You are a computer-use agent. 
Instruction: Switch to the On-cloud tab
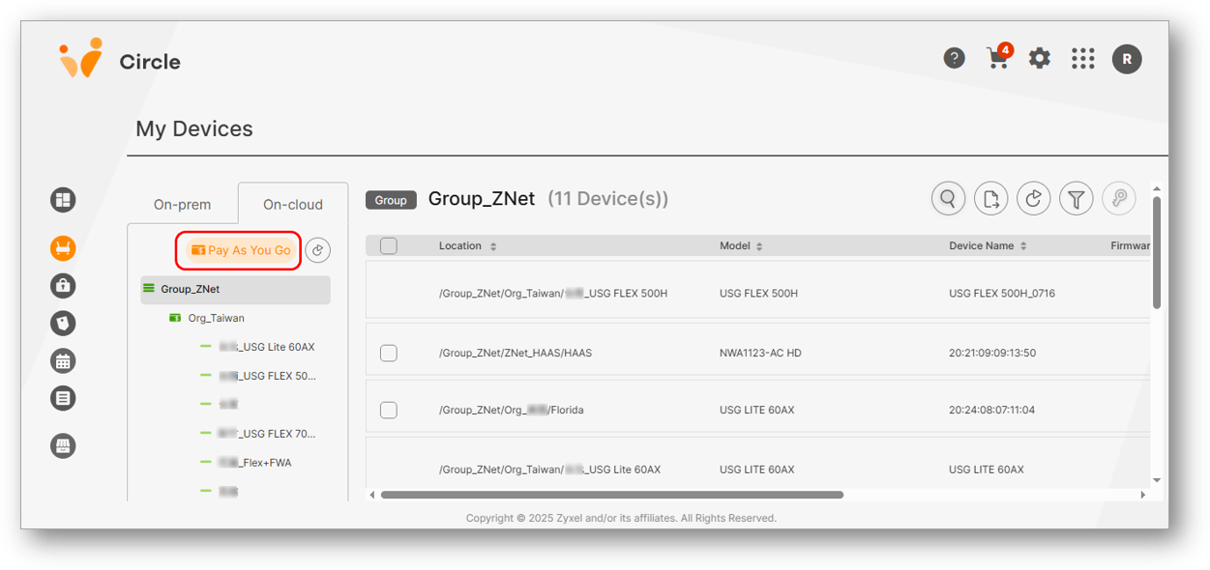293,204
